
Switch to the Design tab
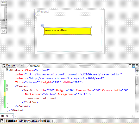(9, 66)
